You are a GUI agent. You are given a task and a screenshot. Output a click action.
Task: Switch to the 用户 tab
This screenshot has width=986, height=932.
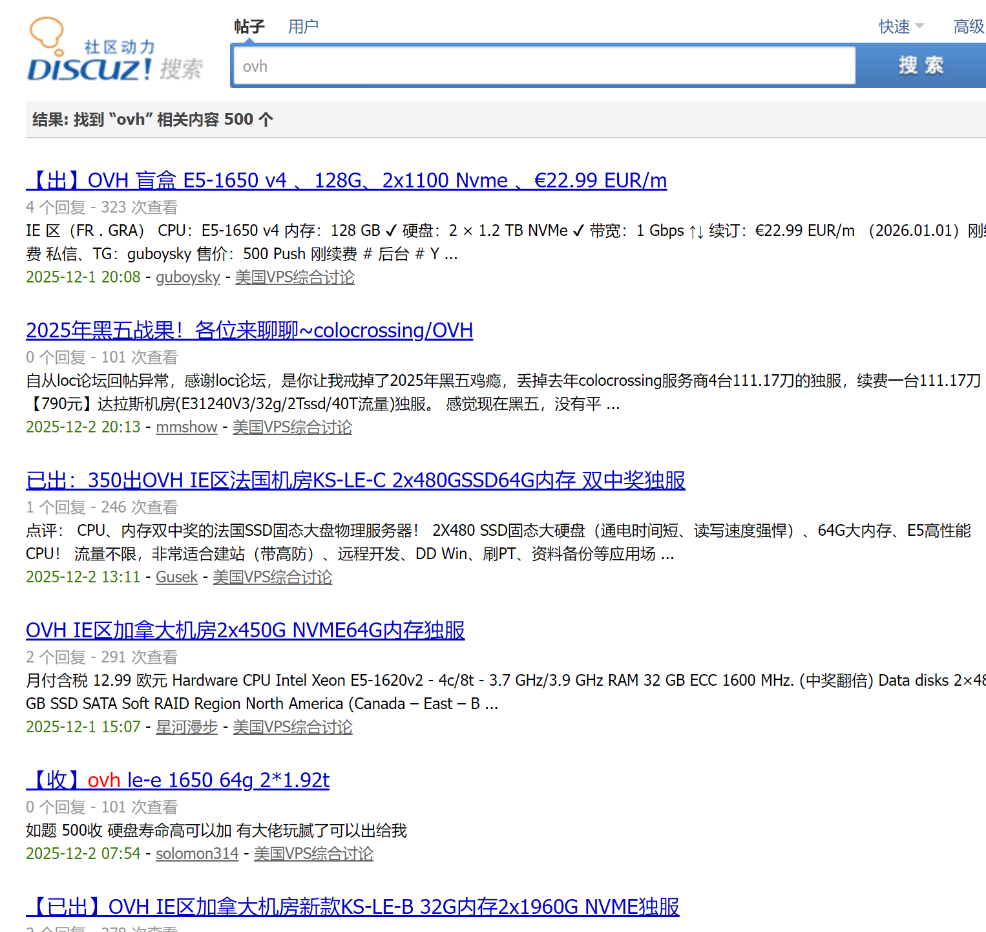pos(303,26)
